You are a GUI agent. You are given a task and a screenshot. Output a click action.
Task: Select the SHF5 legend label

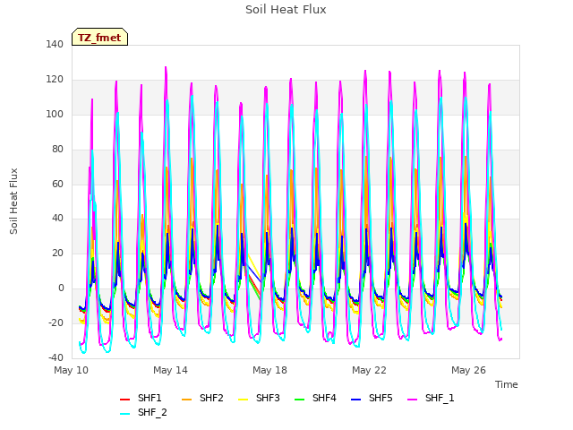coord(381,398)
